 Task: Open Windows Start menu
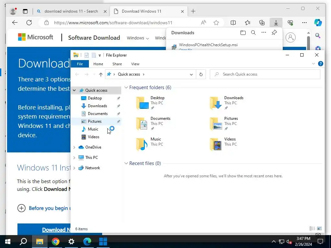(x=8, y=242)
